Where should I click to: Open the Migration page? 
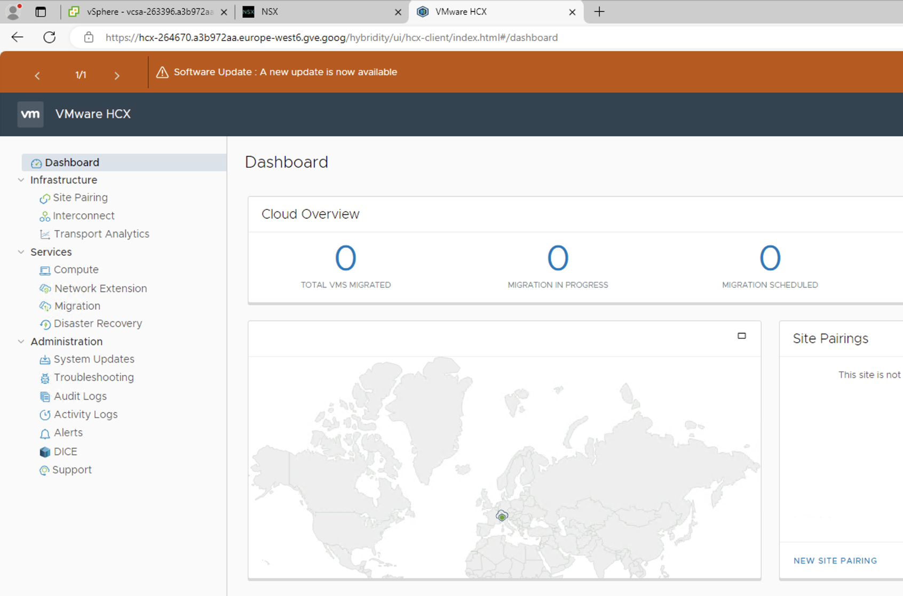(77, 306)
